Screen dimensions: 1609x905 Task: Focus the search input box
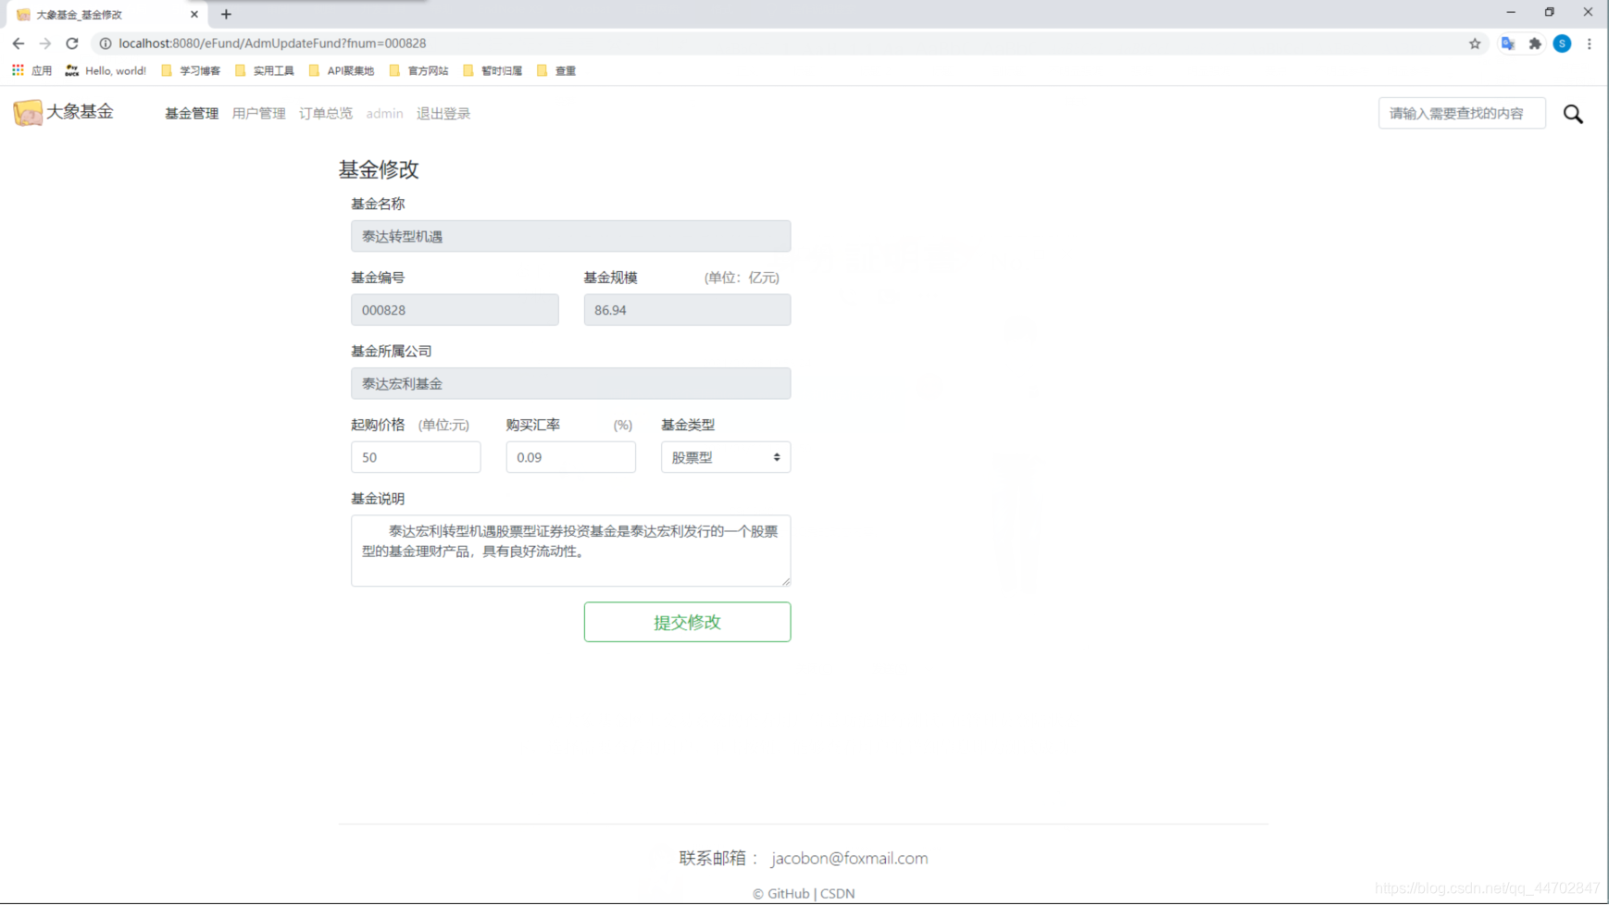[1462, 113]
